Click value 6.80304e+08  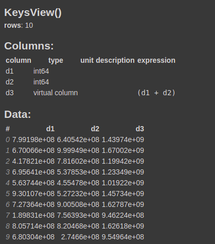pos(33,237)
